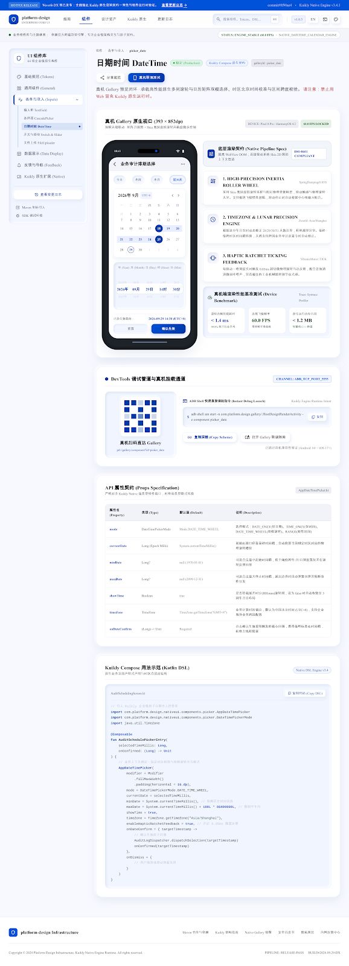Click the 查看变更日志 sidebar button
This screenshot has height=966, width=349.
(x=48, y=194)
